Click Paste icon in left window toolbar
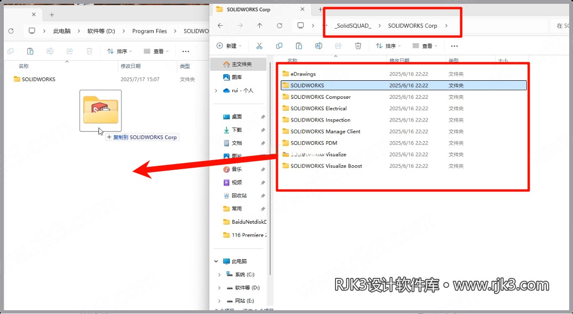 click(x=30, y=51)
